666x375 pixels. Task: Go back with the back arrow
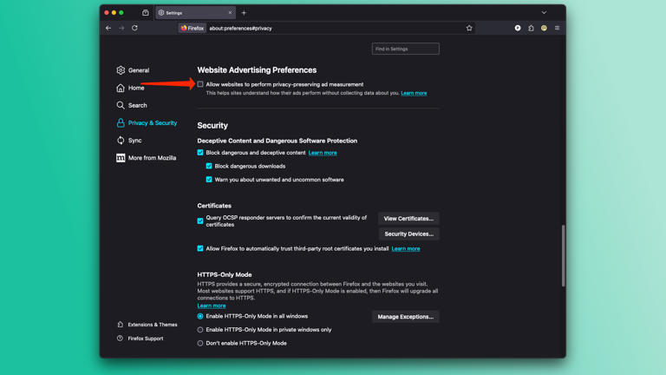108,28
